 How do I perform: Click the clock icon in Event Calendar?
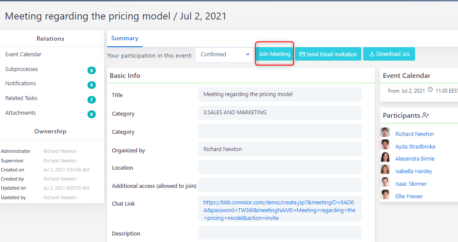point(430,90)
